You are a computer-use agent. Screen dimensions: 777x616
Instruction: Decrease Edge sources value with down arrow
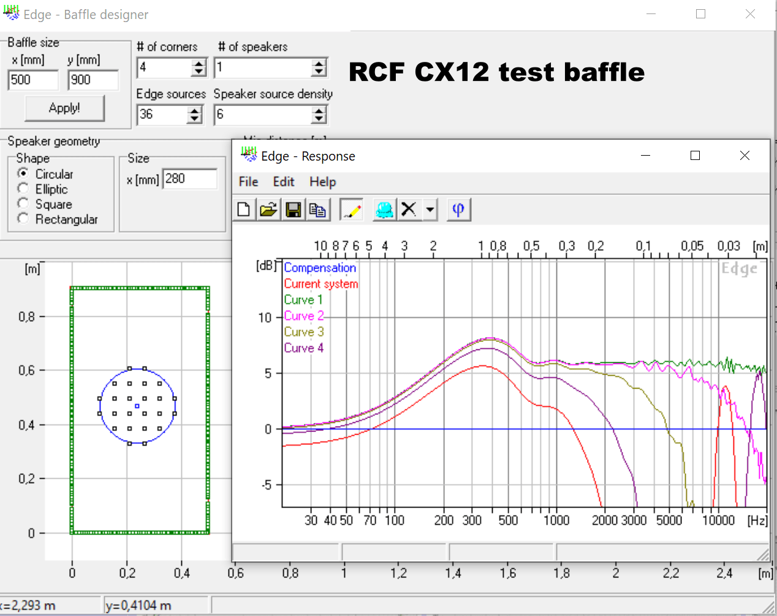(x=195, y=119)
